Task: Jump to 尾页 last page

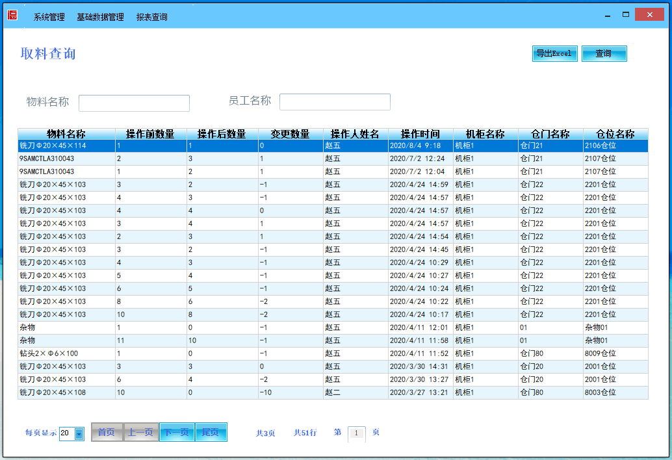Action: [211, 432]
